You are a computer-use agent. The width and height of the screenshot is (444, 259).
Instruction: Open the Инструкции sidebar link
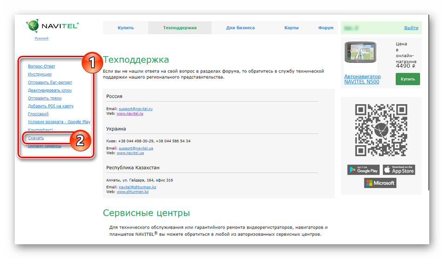(40, 74)
